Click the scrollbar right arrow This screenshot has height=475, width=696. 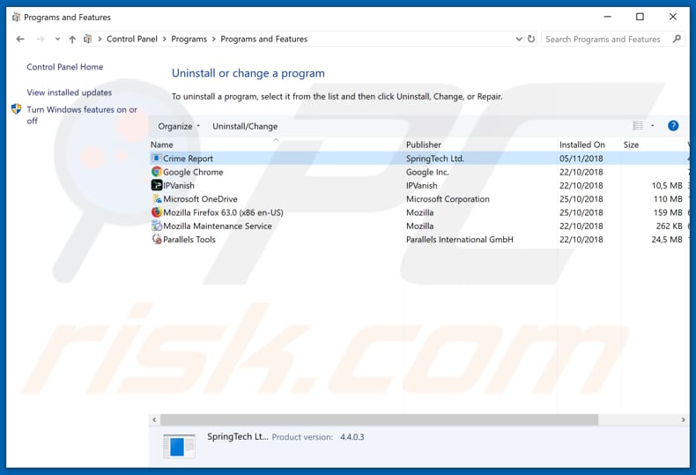click(x=683, y=419)
